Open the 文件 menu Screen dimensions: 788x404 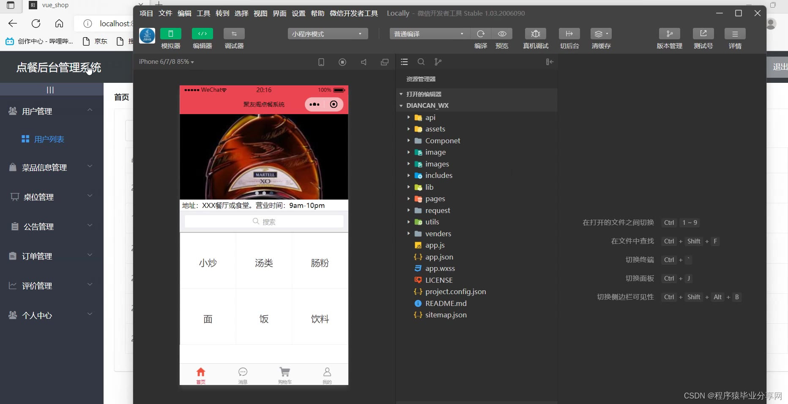pos(165,14)
